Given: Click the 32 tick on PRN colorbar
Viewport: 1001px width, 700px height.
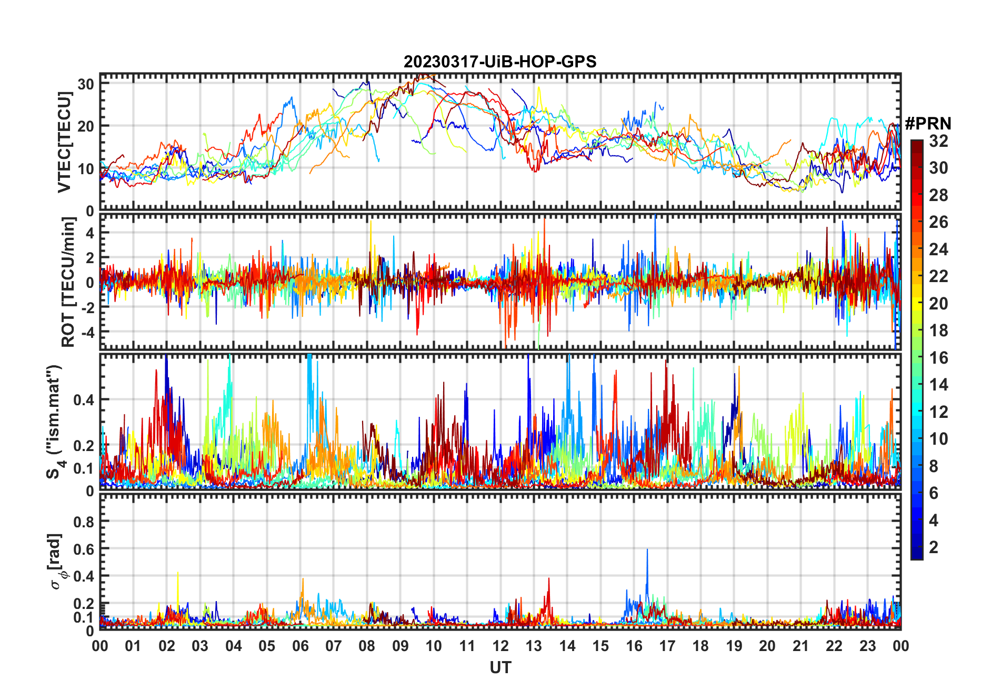Looking at the screenshot, I should click(938, 141).
